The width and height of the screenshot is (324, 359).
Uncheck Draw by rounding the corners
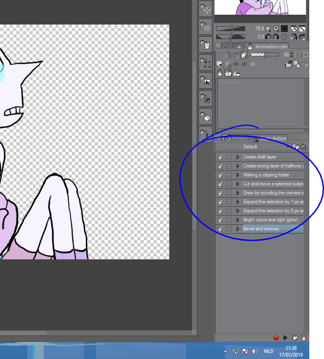coord(220,193)
